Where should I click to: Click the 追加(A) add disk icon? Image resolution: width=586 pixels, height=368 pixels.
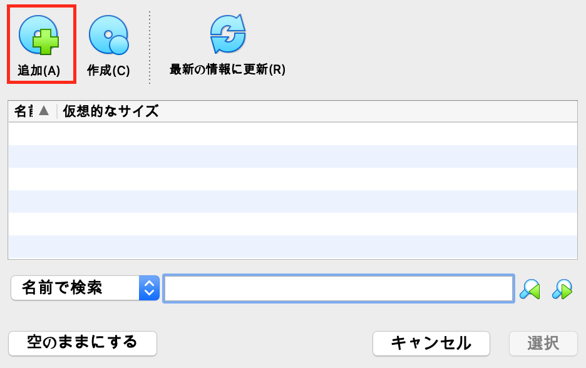pos(39,35)
